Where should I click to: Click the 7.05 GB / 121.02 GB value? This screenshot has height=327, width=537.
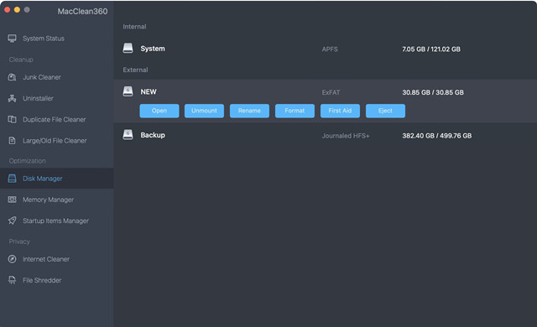[431, 49]
